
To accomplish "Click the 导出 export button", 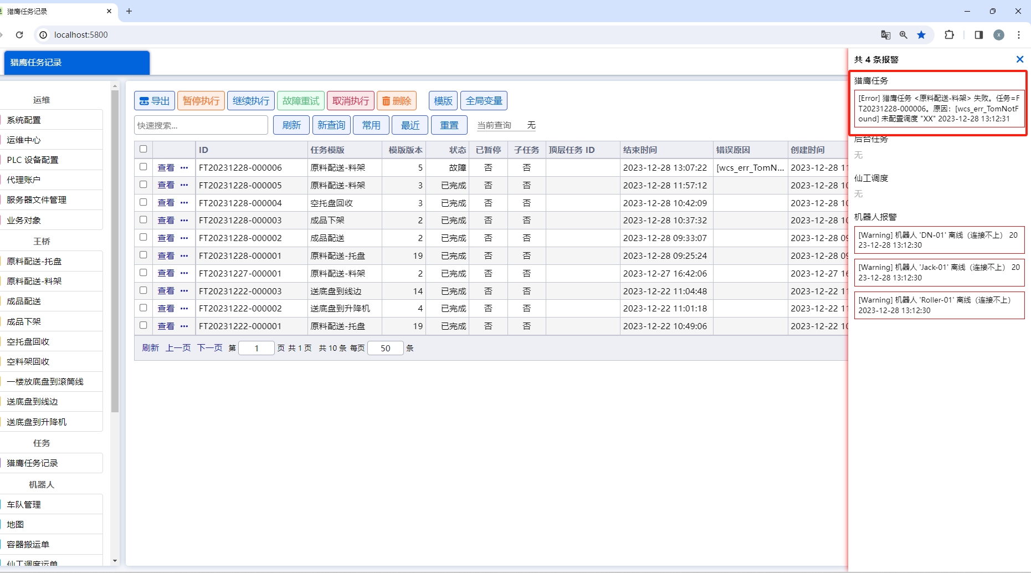I will [155, 101].
